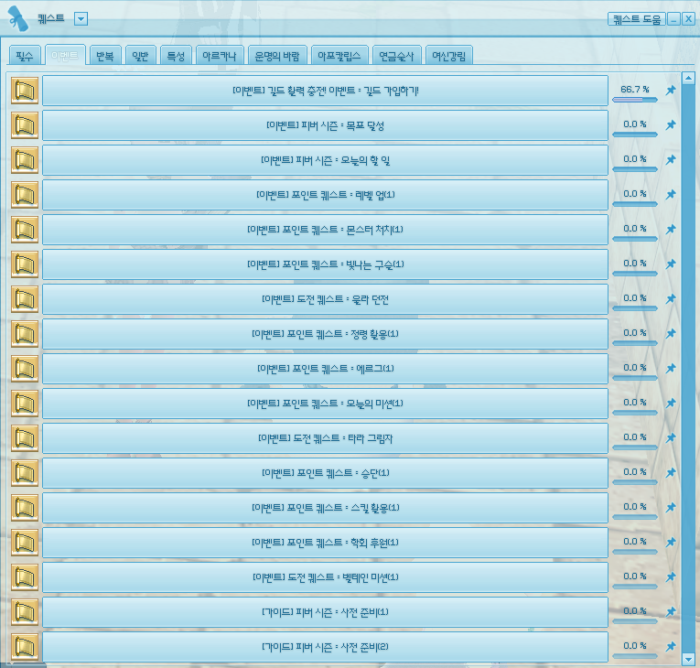
Task: Switch to the 운명의 바람 tab
Action: point(277,56)
